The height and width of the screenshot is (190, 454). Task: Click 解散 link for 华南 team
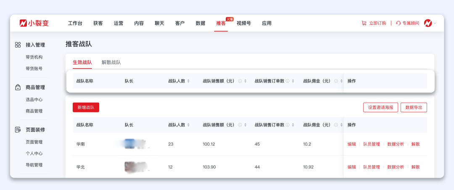pos(415,144)
